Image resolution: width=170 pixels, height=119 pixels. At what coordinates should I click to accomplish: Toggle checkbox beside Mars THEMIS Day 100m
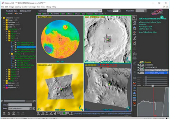12,42
